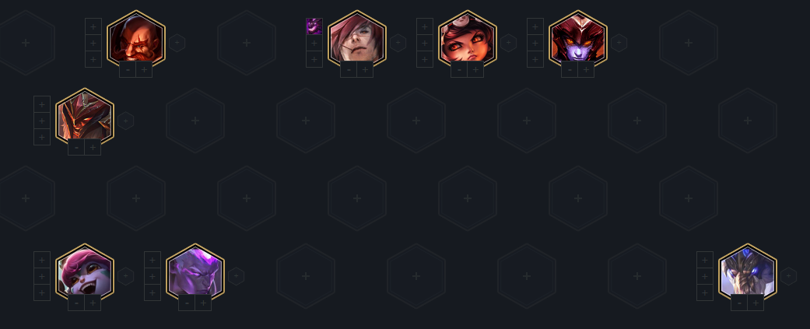Select the pink-haired scarred champion portrait
Viewport: 810px width, 329px height.
(357, 39)
